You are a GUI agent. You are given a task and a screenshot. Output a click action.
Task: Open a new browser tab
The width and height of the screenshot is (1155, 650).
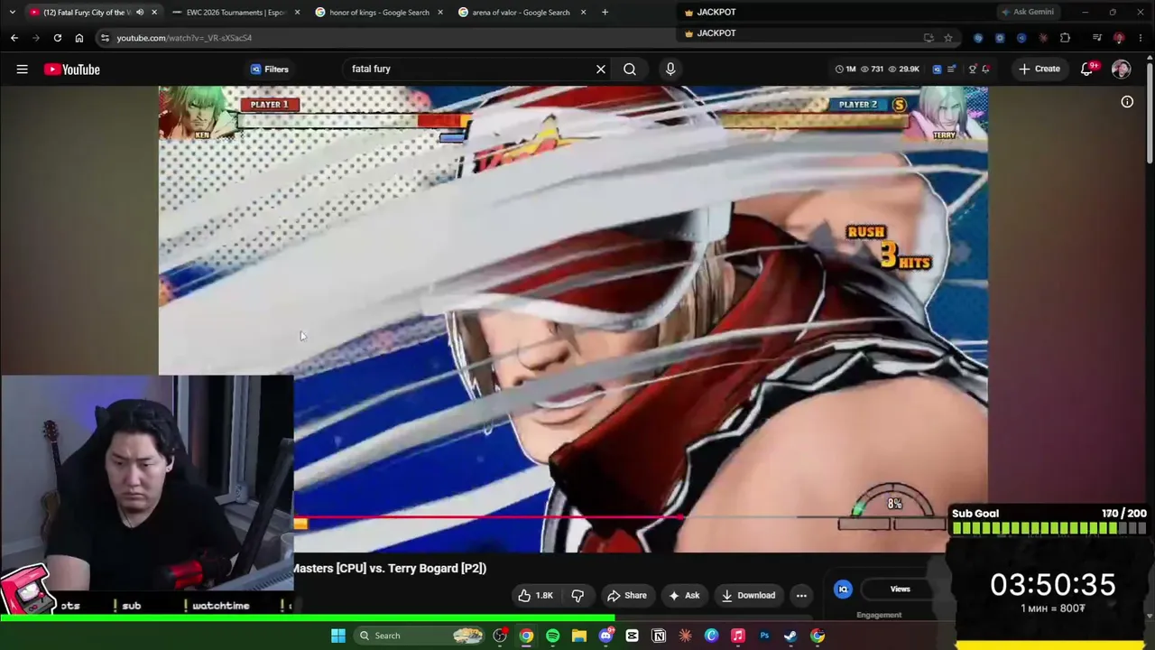tap(605, 12)
